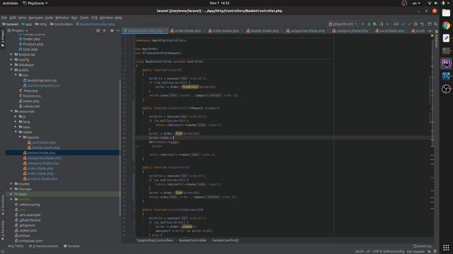Switch to the card.blade.php editor tab
The image size is (453, 254).
coord(391,31)
